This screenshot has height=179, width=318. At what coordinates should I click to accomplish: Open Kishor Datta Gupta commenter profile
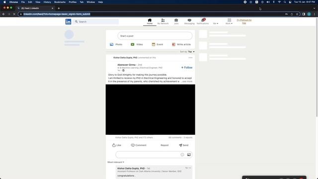coord(131,169)
